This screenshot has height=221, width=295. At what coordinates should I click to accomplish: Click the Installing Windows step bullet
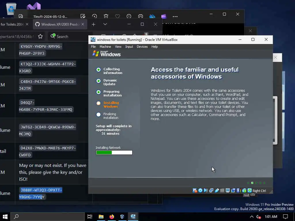tap(99, 103)
